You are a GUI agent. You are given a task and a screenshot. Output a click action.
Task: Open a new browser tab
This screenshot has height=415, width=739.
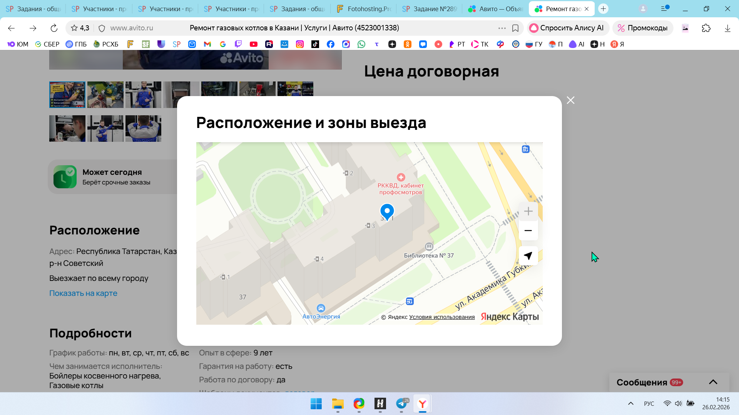[x=603, y=9]
